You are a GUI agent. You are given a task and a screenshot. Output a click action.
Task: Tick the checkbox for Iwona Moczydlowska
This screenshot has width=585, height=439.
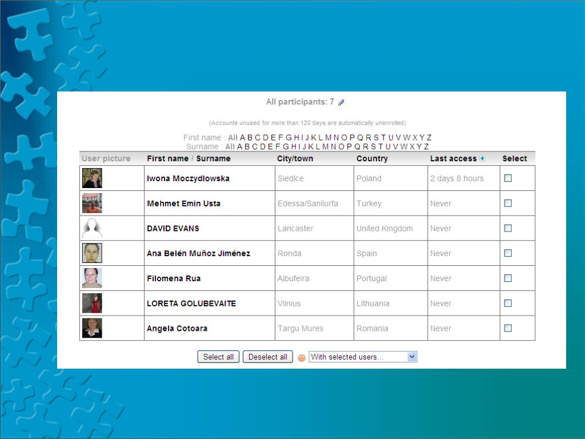pos(508,178)
